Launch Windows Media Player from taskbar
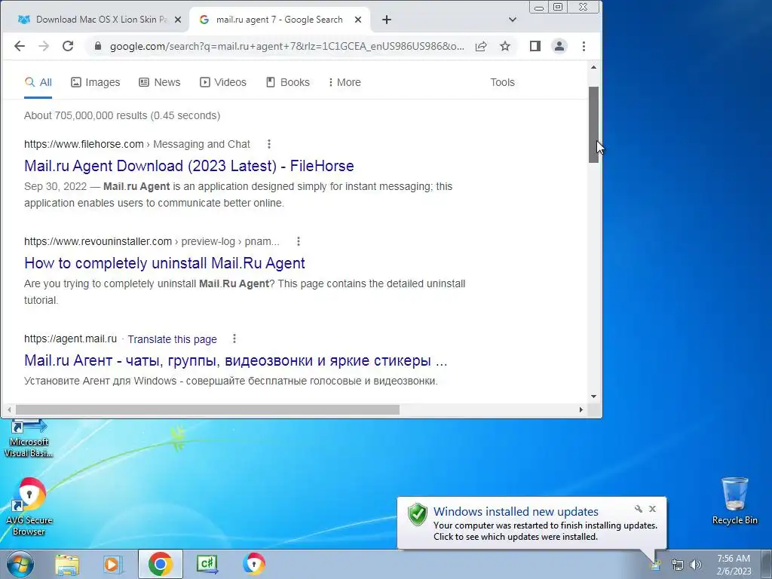 pyautogui.click(x=113, y=565)
